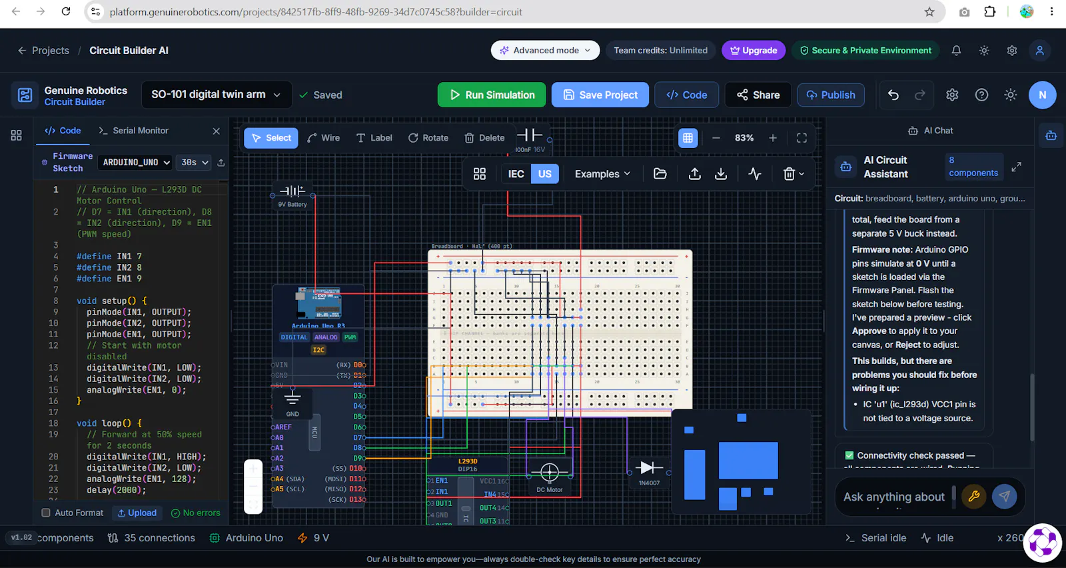Expand the Examples dropdown
Viewport: 1066px width, 568px height.
[x=602, y=174]
